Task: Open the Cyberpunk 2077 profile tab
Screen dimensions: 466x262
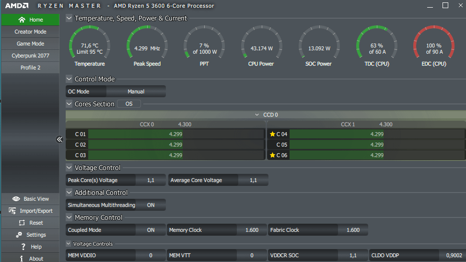Action: click(x=30, y=56)
